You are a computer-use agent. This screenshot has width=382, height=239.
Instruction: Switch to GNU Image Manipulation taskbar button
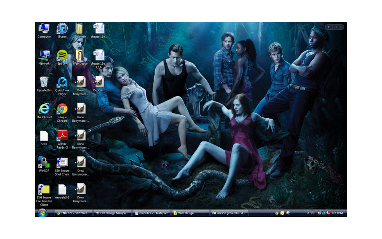click(112, 213)
